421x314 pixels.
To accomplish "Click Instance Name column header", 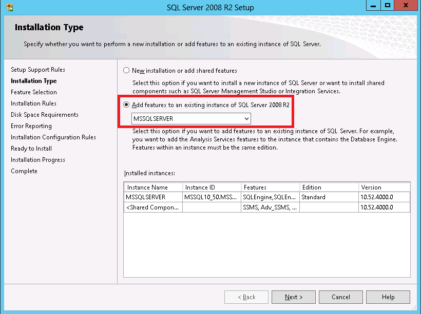I will coord(153,187).
